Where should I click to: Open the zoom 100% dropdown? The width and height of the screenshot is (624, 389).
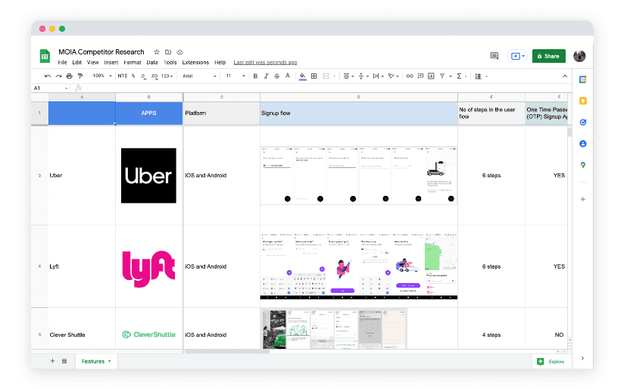(102, 76)
